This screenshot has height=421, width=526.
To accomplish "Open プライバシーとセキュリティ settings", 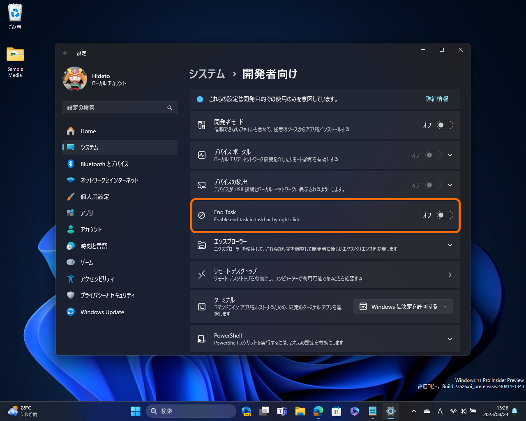I will 107,295.
